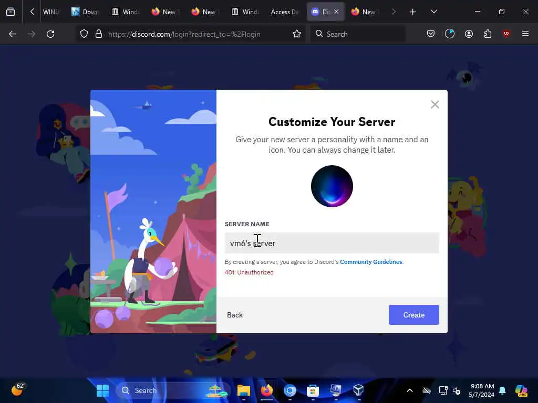This screenshot has width=538, height=403.
Task: Click the muted volume tray icon
Action: [x=457, y=390]
